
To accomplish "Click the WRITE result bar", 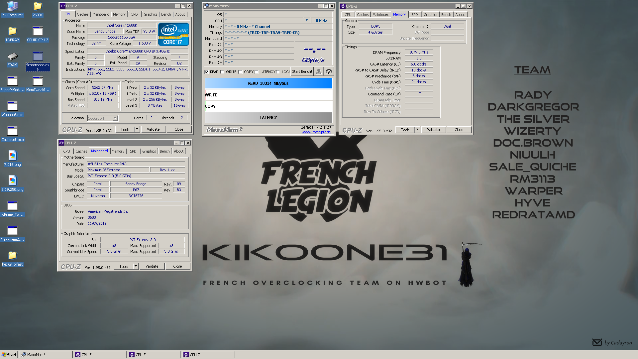I will tap(268, 95).
